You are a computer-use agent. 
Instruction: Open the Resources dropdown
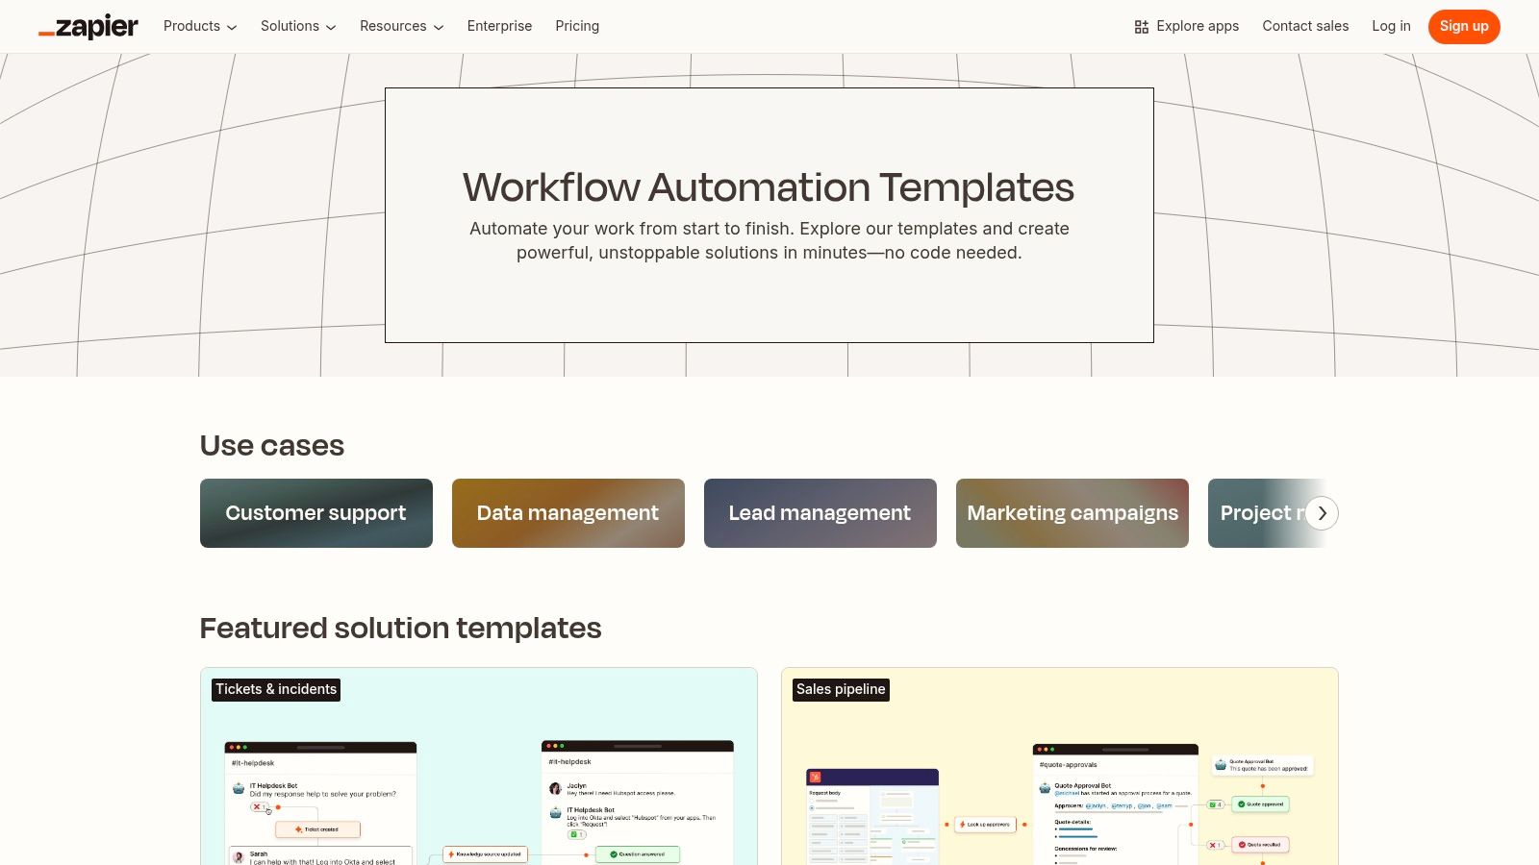coord(400,26)
